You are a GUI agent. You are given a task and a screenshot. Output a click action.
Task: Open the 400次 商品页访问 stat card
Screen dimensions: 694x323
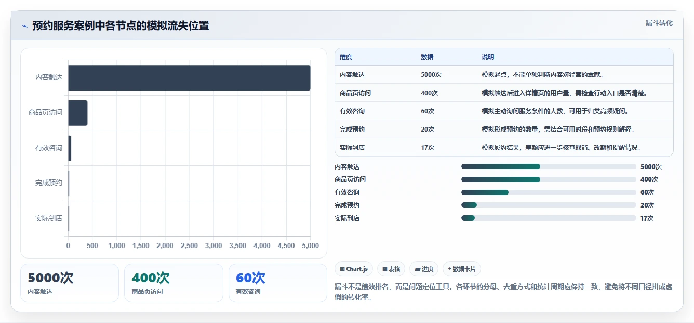point(173,283)
